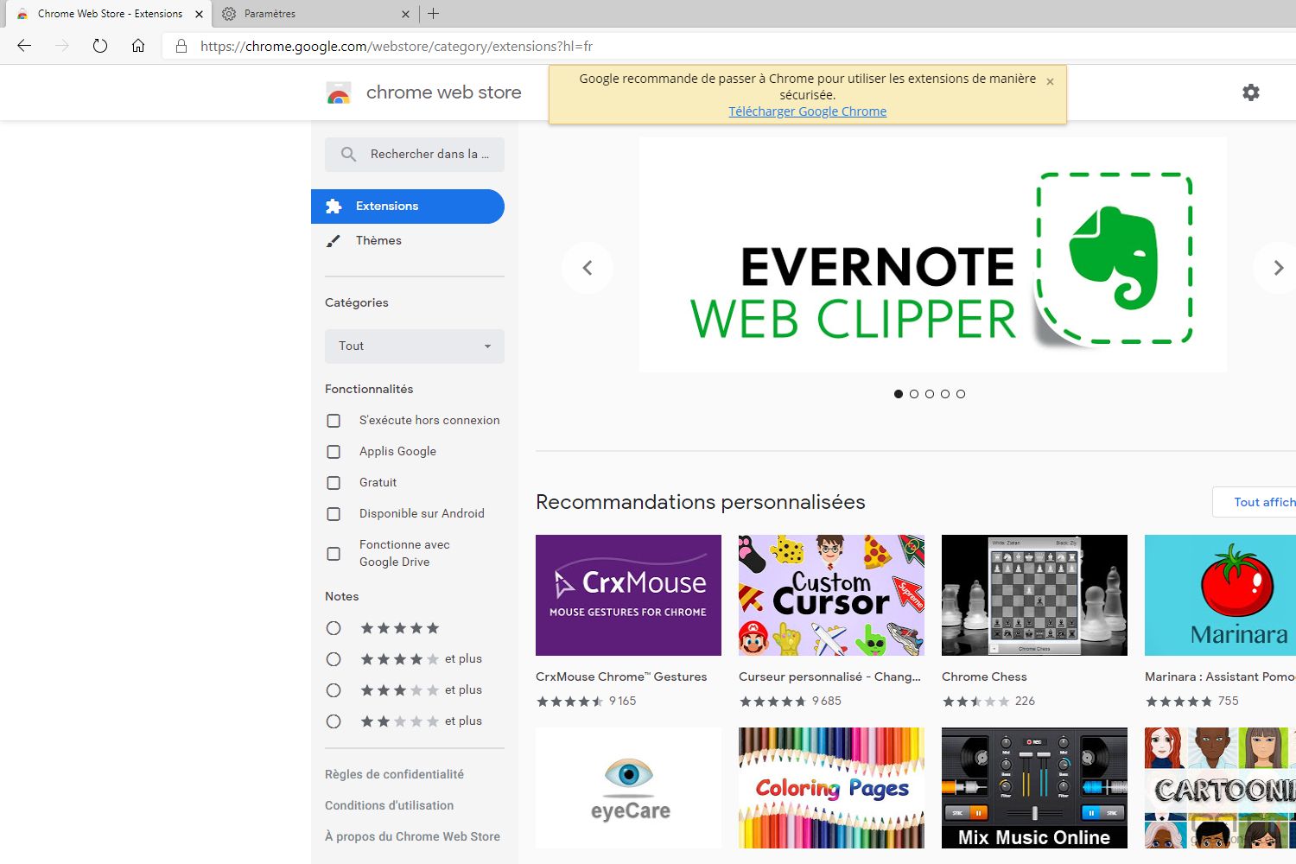Select three stars et plus rating
1296x864 pixels.
click(334, 690)
